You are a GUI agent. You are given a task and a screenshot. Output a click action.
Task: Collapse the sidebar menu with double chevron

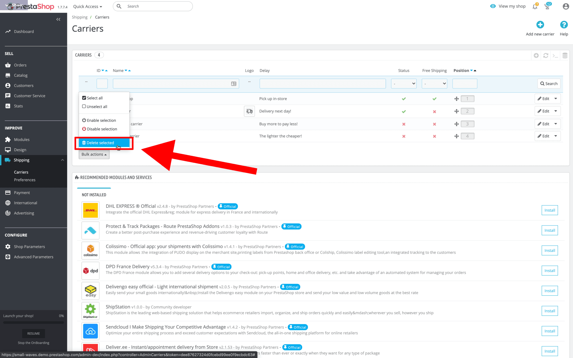point(58,19)
